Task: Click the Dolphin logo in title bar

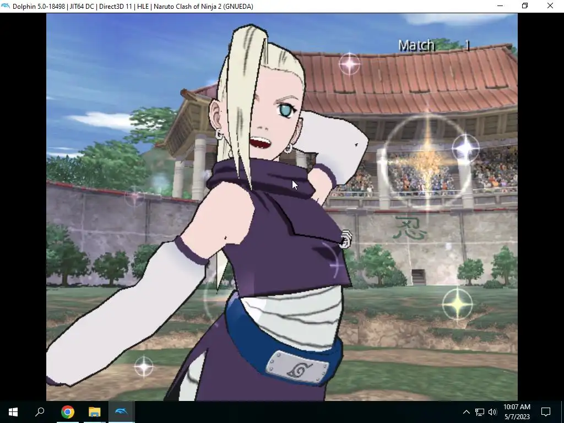Action: 6,6
